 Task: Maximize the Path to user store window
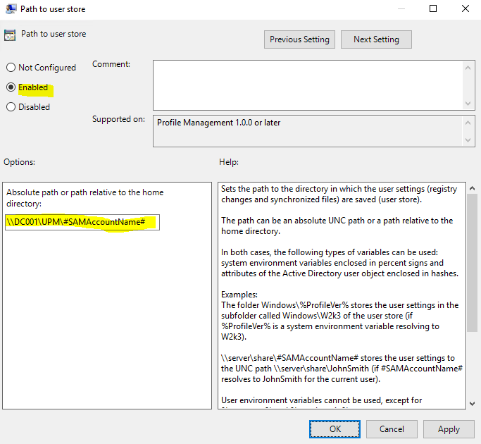tap(433, 9)
